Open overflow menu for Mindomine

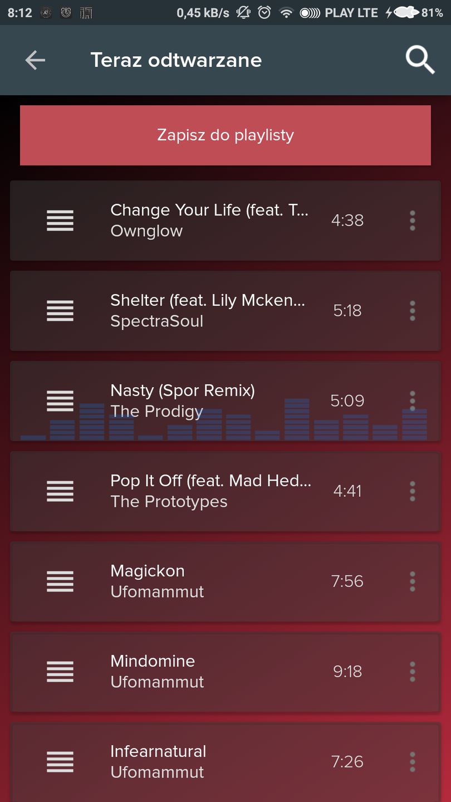[x=413, y=672]
